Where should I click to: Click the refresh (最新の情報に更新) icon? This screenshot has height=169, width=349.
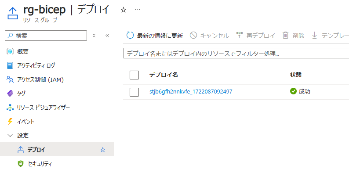(x=130, y=36)
